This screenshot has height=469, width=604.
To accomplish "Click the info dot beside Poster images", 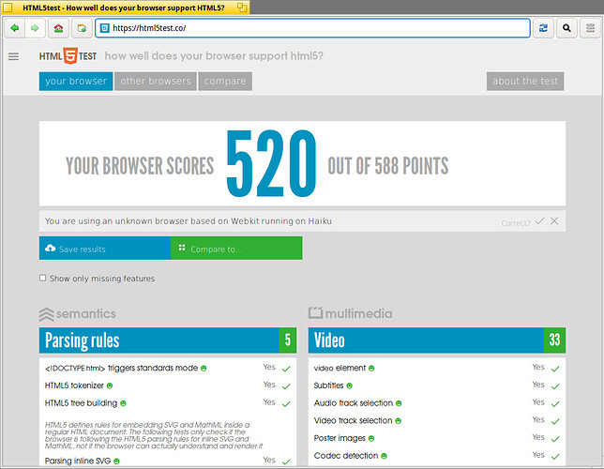I will (371, 439).
